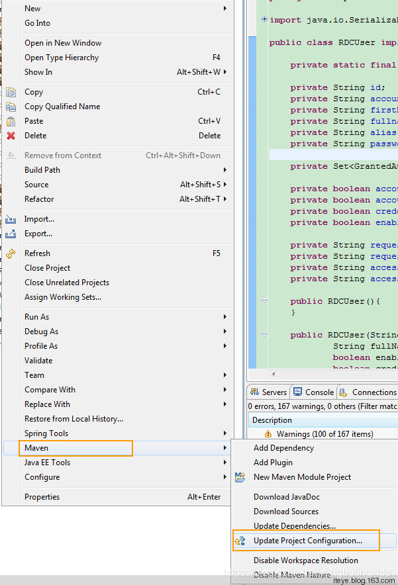Select Add Dependency from Maven submenu

(314, 448)
